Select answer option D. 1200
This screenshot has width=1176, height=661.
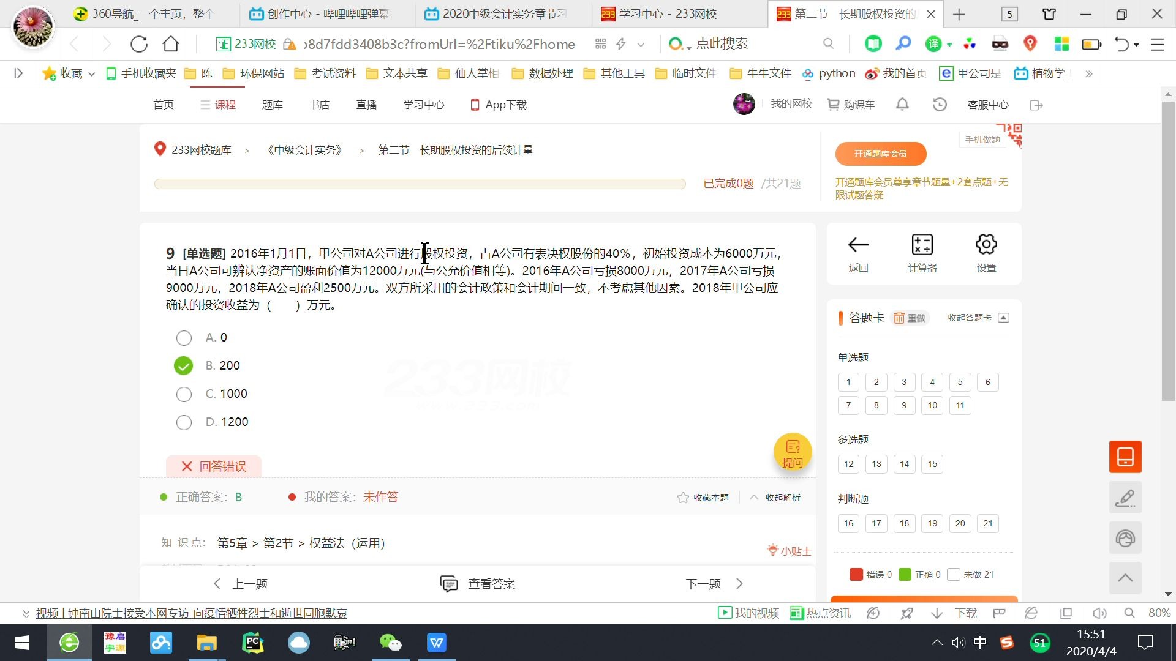[184, 422]
